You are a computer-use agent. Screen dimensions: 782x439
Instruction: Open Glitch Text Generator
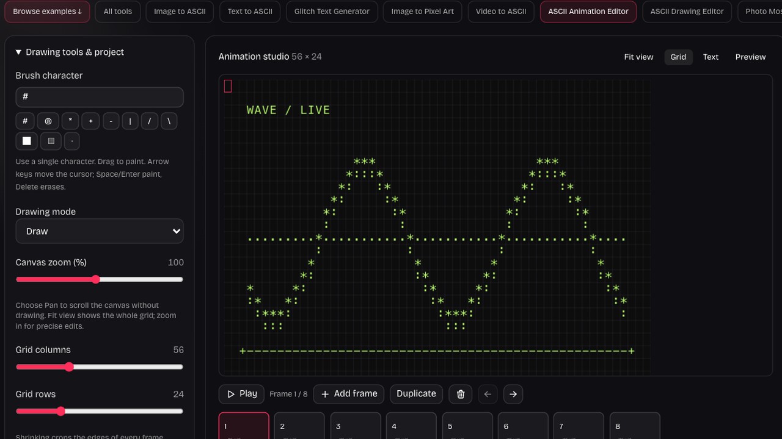click(332, 12)
